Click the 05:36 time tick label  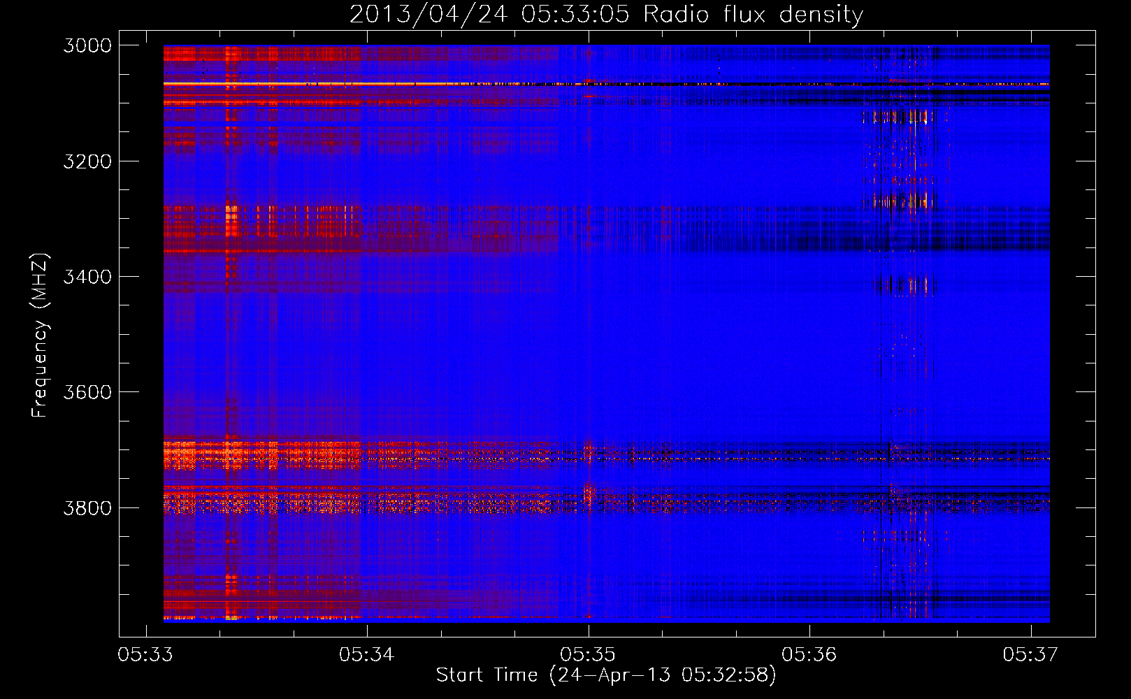[x=809, y=654]
